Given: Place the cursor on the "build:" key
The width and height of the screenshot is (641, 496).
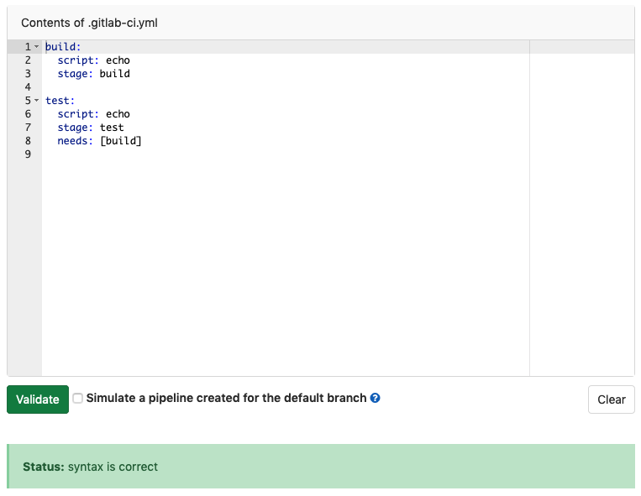Looking at the screenshot, I should (63, 47).
